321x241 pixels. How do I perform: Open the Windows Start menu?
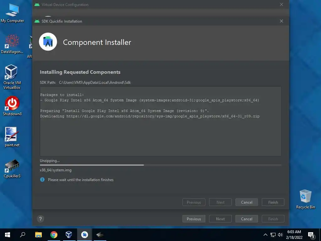tap(8, 235)
